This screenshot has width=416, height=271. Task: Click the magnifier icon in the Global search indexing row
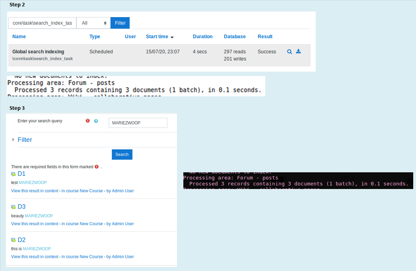tap(290, 52)
